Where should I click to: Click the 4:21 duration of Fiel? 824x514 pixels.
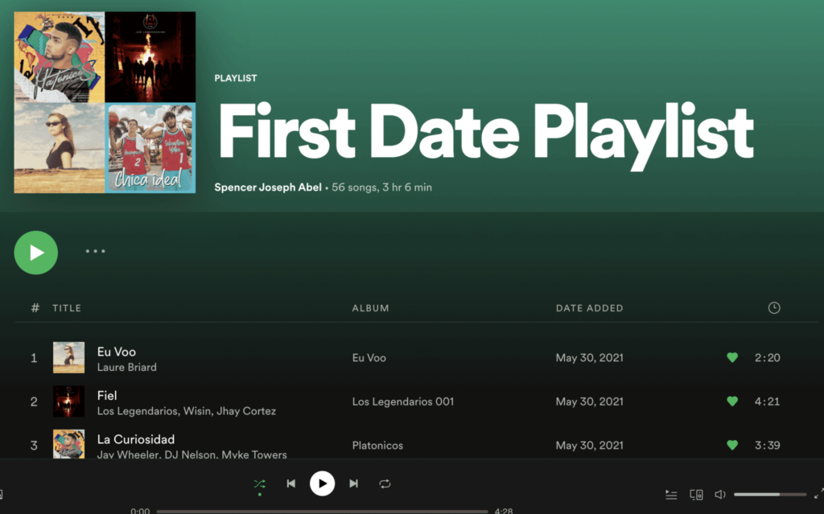coord(767,401)
